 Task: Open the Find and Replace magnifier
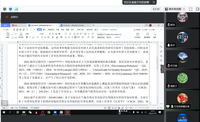tap(147, 35)
